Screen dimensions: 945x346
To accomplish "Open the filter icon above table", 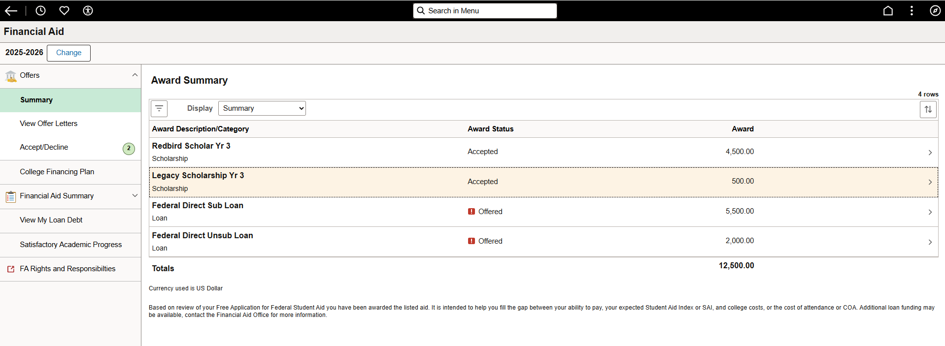I will (x=159, y=109).
